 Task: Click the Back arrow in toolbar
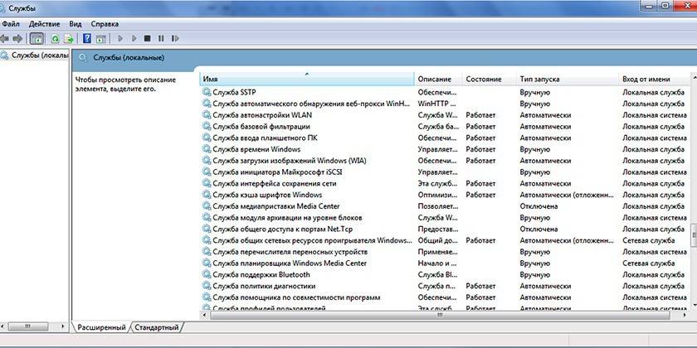click(6, 38)
